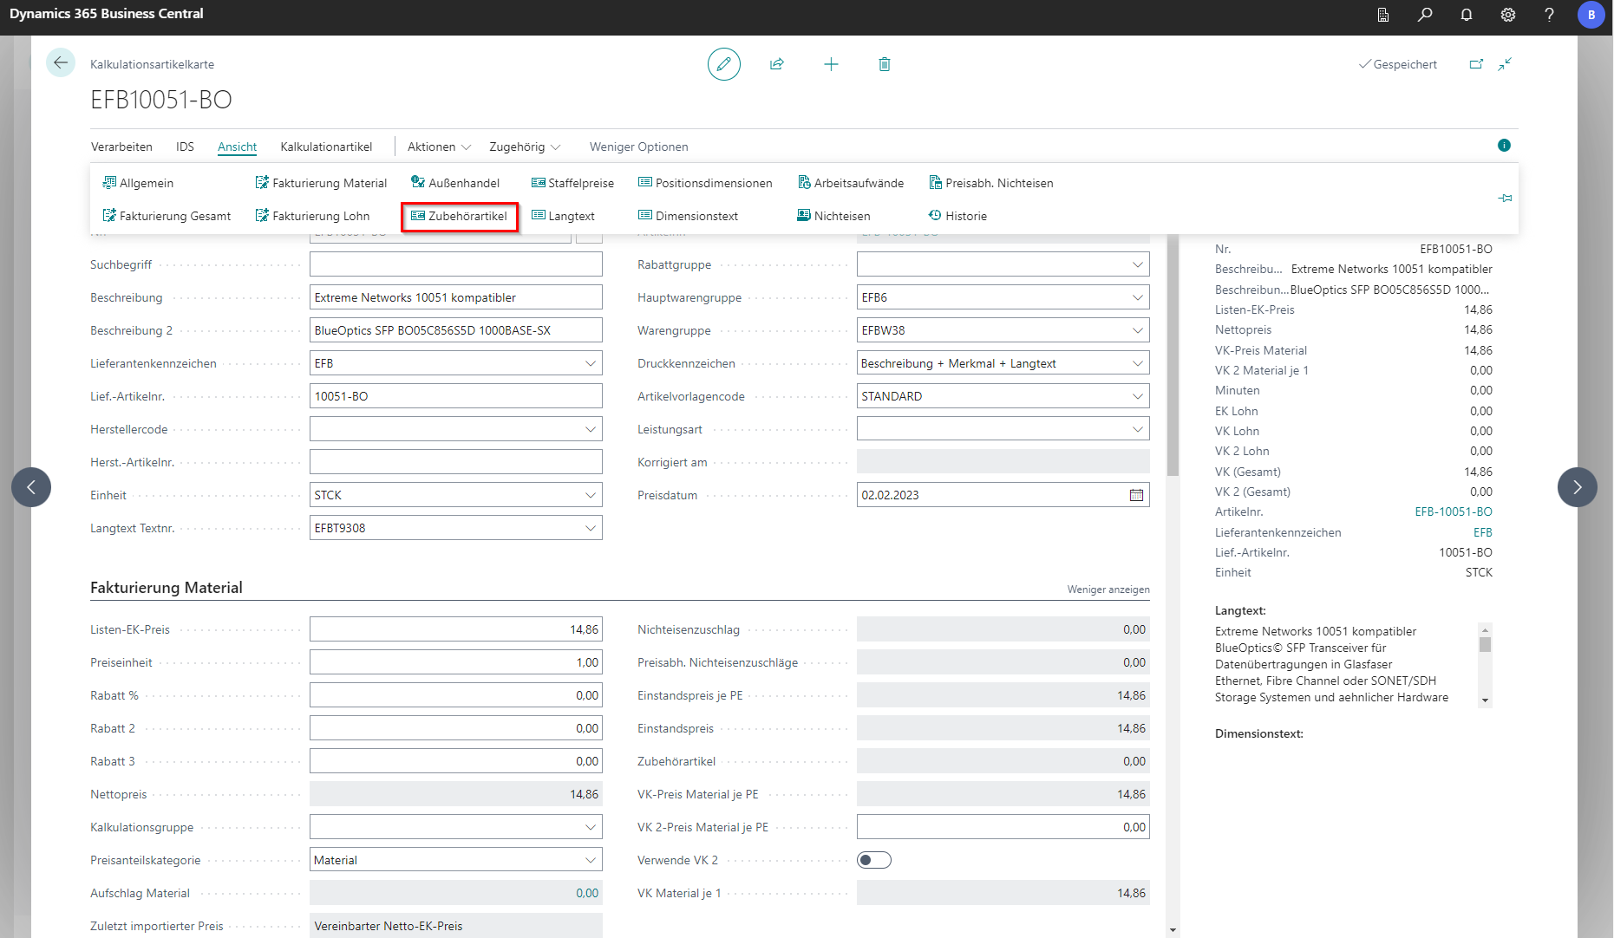Expand the Hauptwarengruppe dropdown
This screenshot has height=938, width=1614.
1137,297
